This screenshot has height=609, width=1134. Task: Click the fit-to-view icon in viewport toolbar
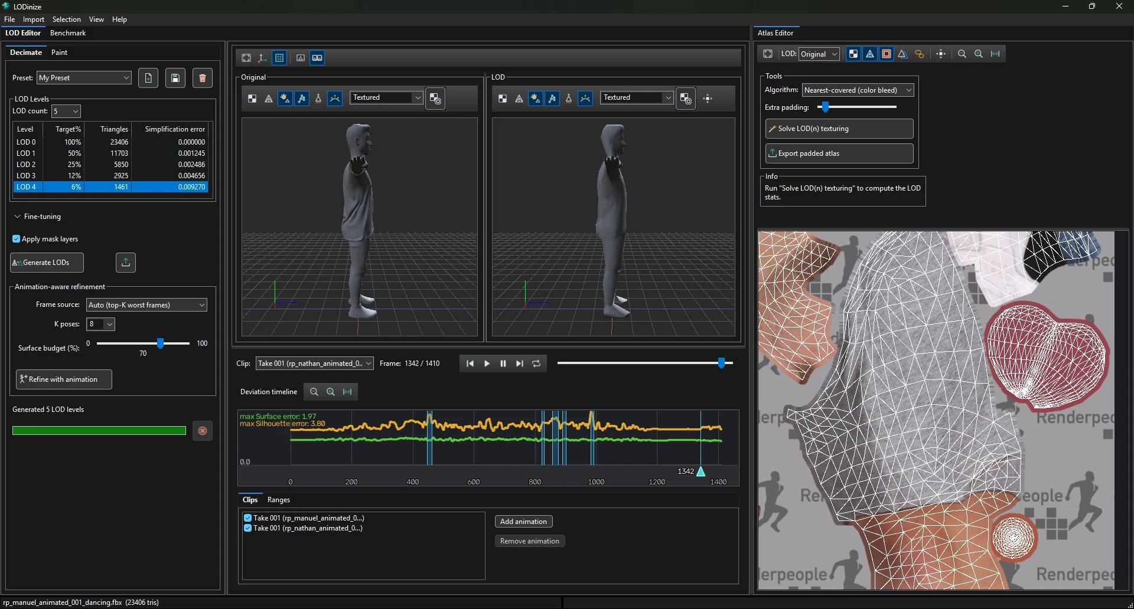coord(246,58)
